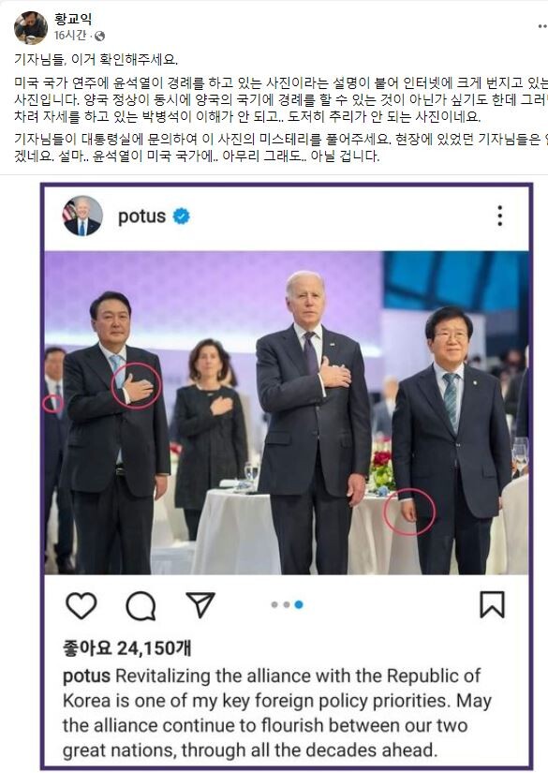
Task: Click the blue verified badge
Action: [x=182, y=216]
